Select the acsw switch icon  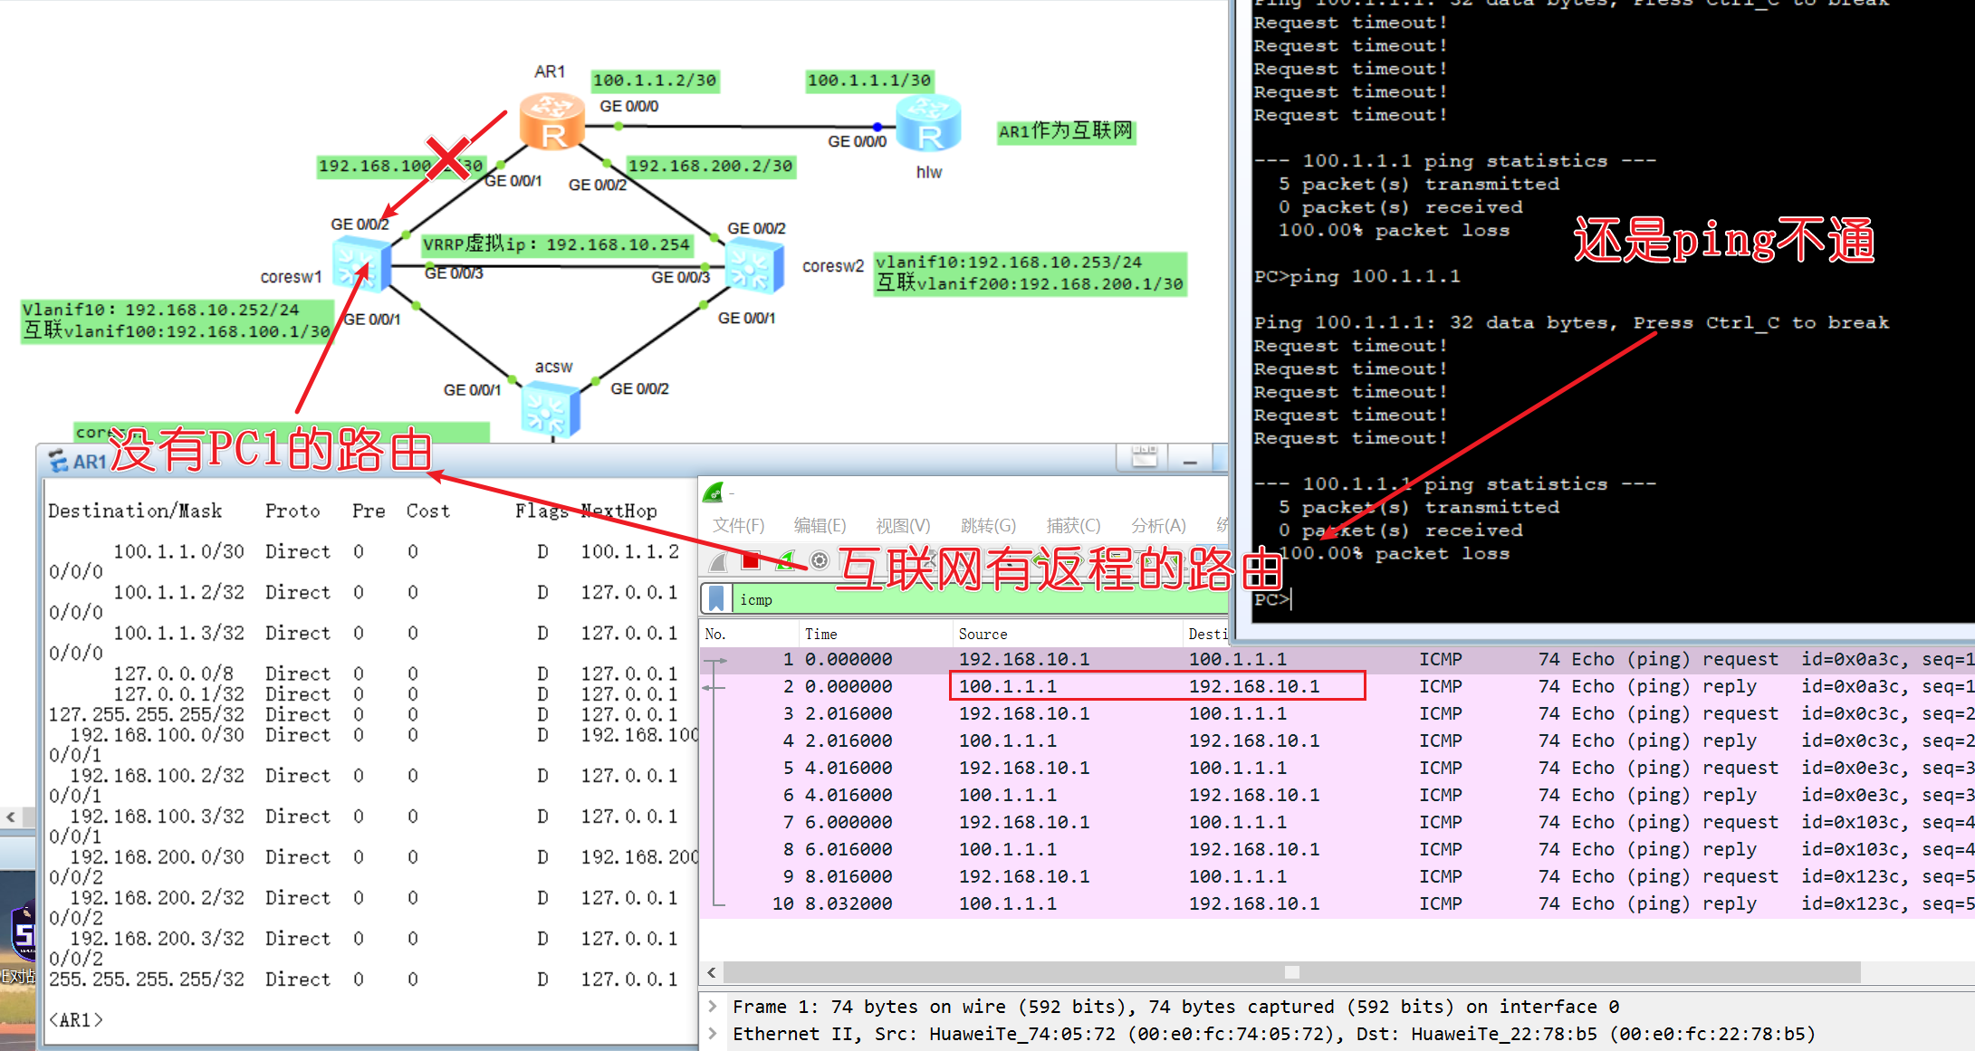pyautogui.click(x=550, y=409)
